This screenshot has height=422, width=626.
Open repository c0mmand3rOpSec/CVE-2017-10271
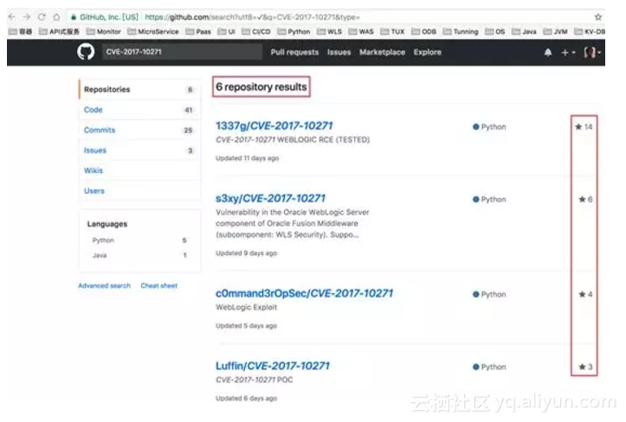[x=304, y=293]
